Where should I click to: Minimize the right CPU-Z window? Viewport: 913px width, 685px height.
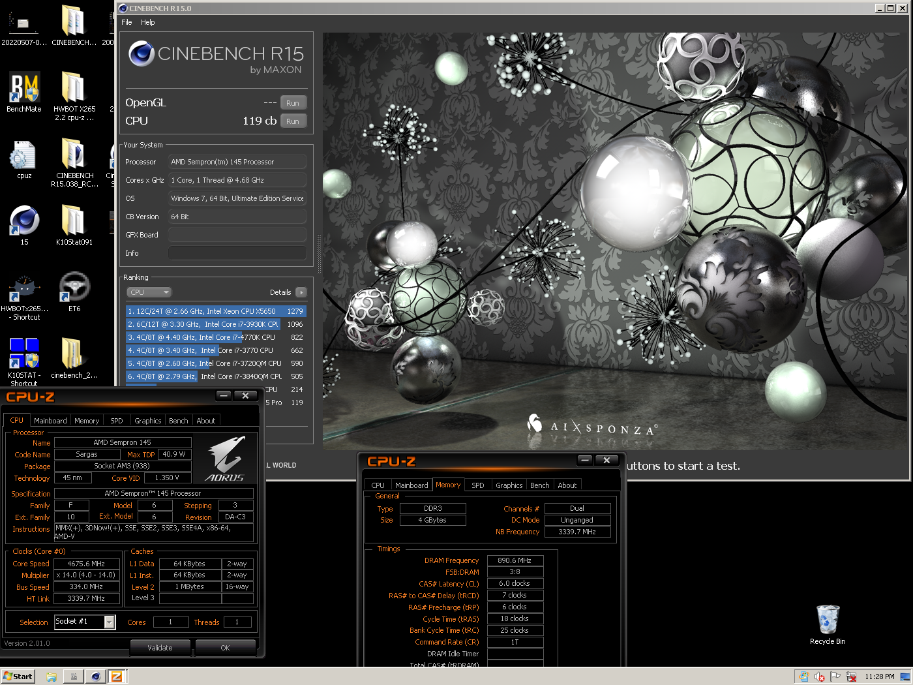(585, 460)
